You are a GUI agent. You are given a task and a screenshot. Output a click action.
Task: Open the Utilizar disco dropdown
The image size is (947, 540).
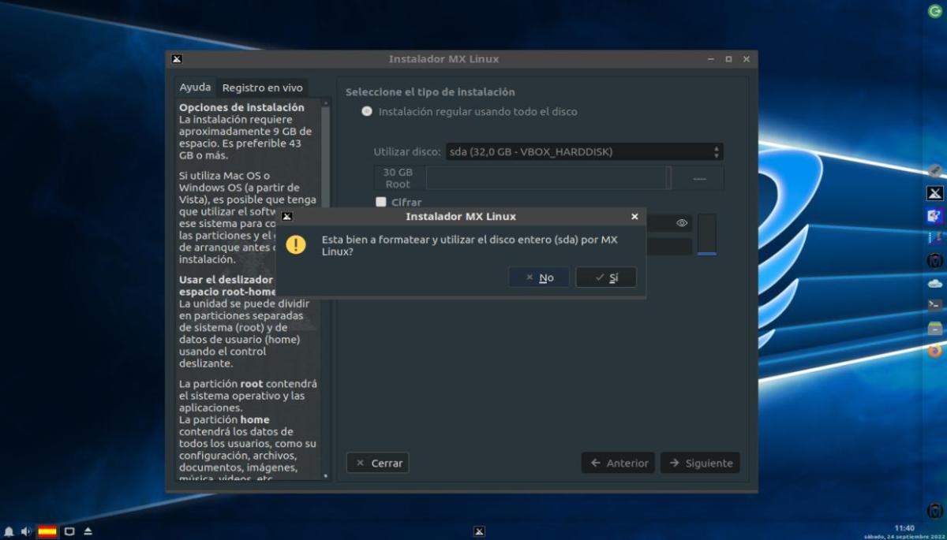point(583,152)
